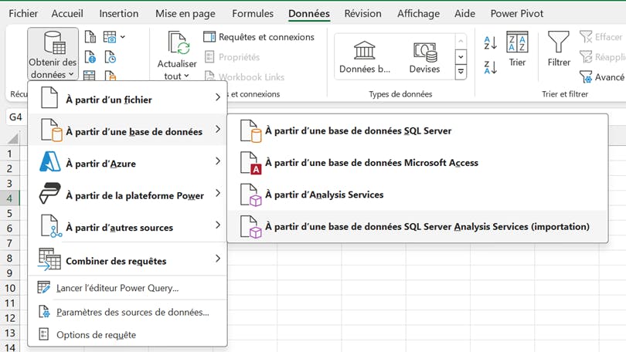Open Recent Sources clock document icon
626x352 pixels.
(110, 57)
